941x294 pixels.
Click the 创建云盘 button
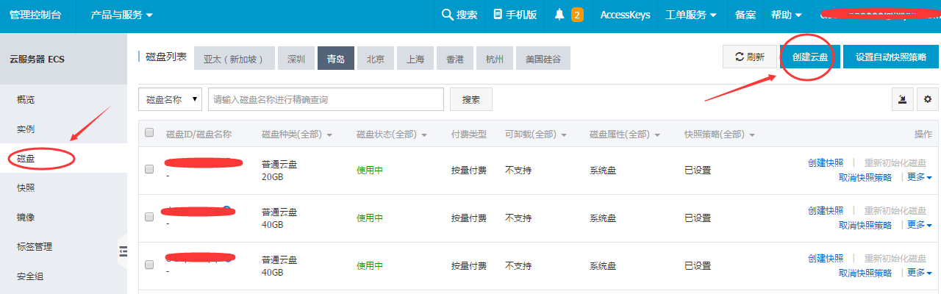point(809,57)
